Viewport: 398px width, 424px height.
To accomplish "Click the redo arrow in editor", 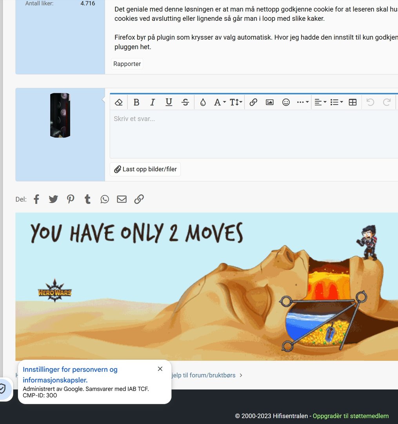I will tap(387, 102).
